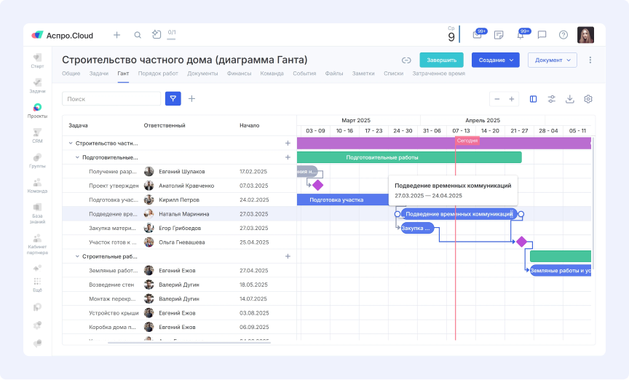Zoom out the Gantt timeline
This screenshot has width=629, height=380.
[x=497, y=99]
